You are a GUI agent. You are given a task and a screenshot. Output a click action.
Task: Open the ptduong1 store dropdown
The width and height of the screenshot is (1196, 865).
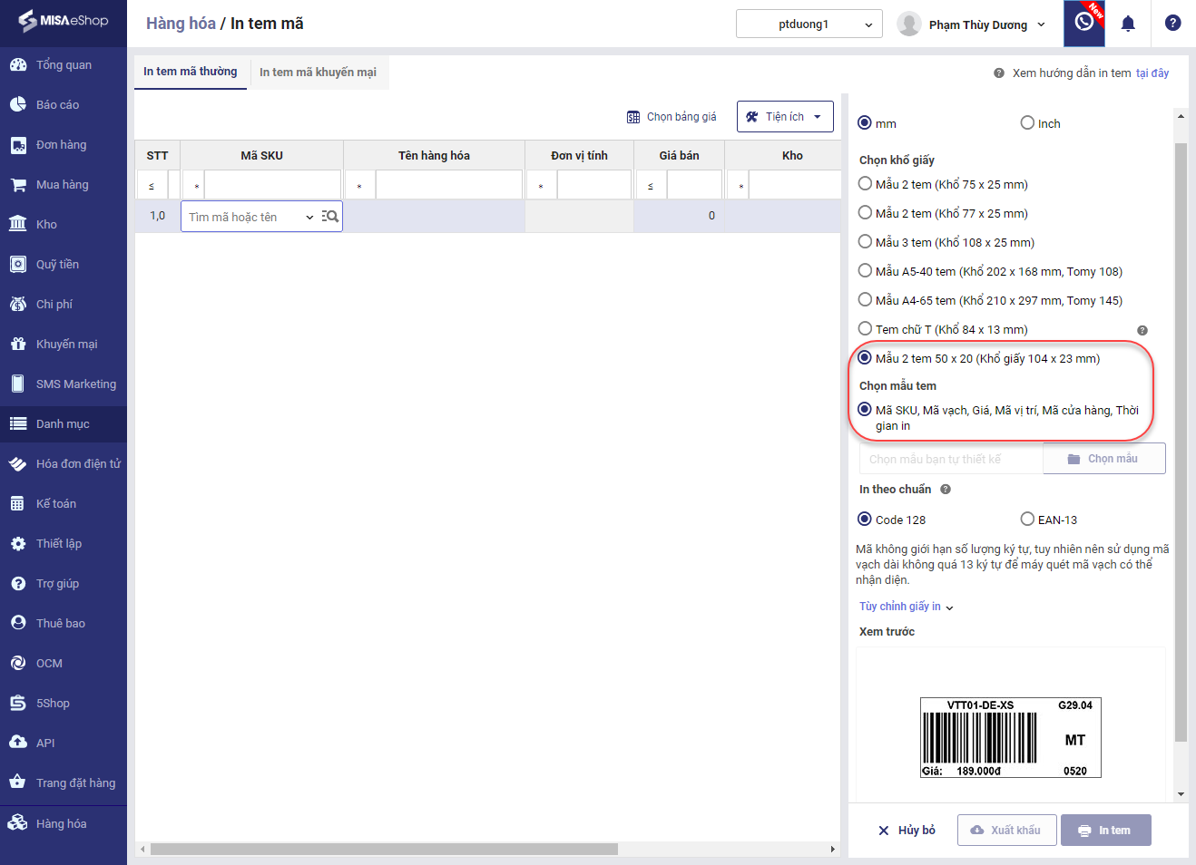[x=809, y=24]
